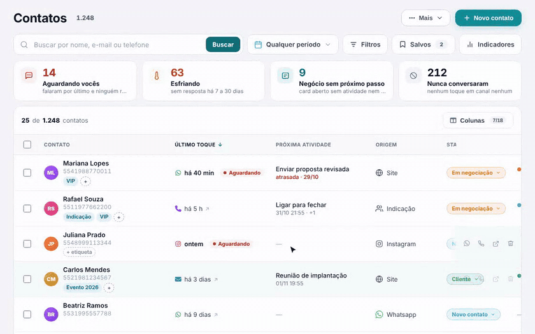This screenshot has width=535, height=334.
Task: Sort by the ÚLTIMO TOQUE column header
Action: click(x=199, y=144)
